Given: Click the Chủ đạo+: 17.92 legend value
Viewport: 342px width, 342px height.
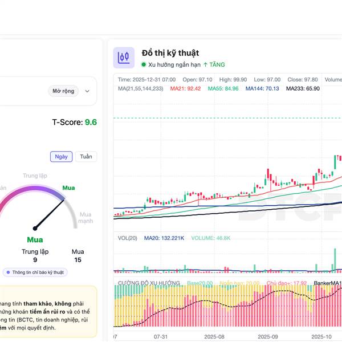Looking at the screenshot, I should tap(287, 283).
